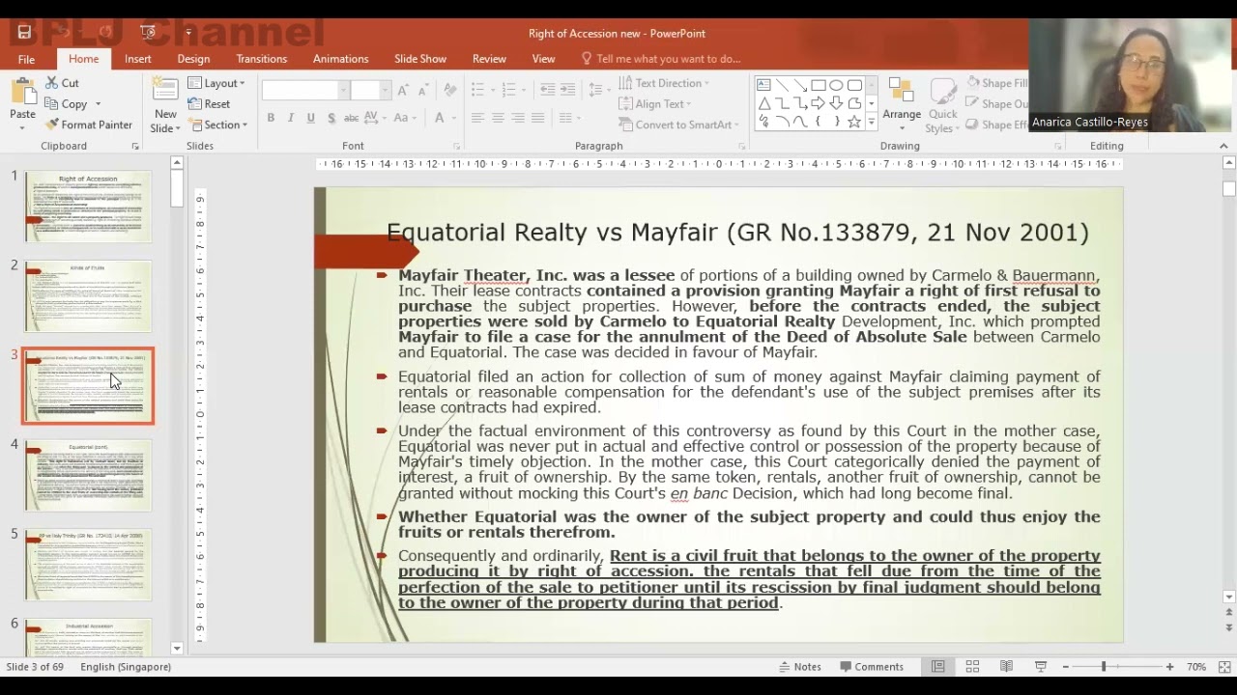Viewport: 1237px width, 695px height.
Task: Center the text
Action: (498, 118)
